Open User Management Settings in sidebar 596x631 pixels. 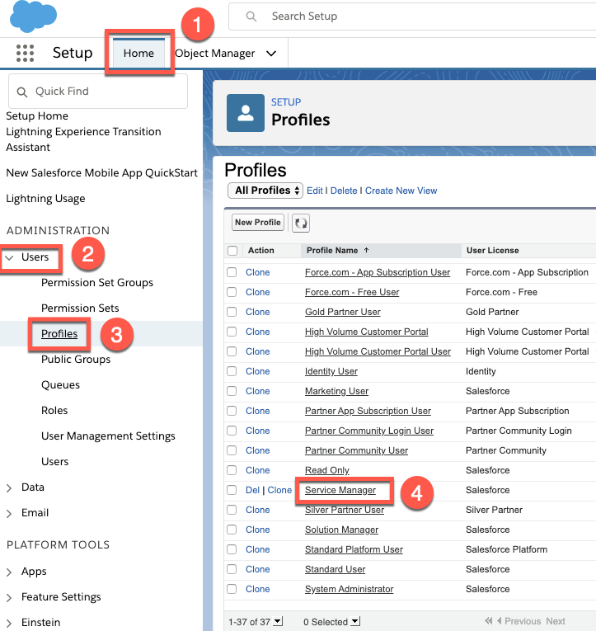108,436
